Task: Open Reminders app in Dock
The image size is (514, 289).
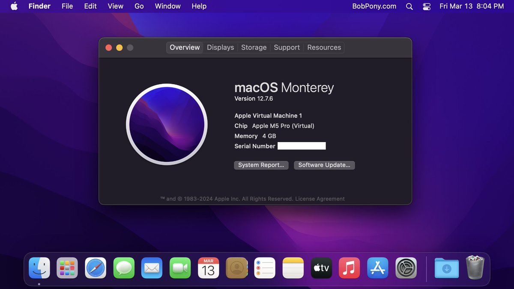Action: point(265,268)
